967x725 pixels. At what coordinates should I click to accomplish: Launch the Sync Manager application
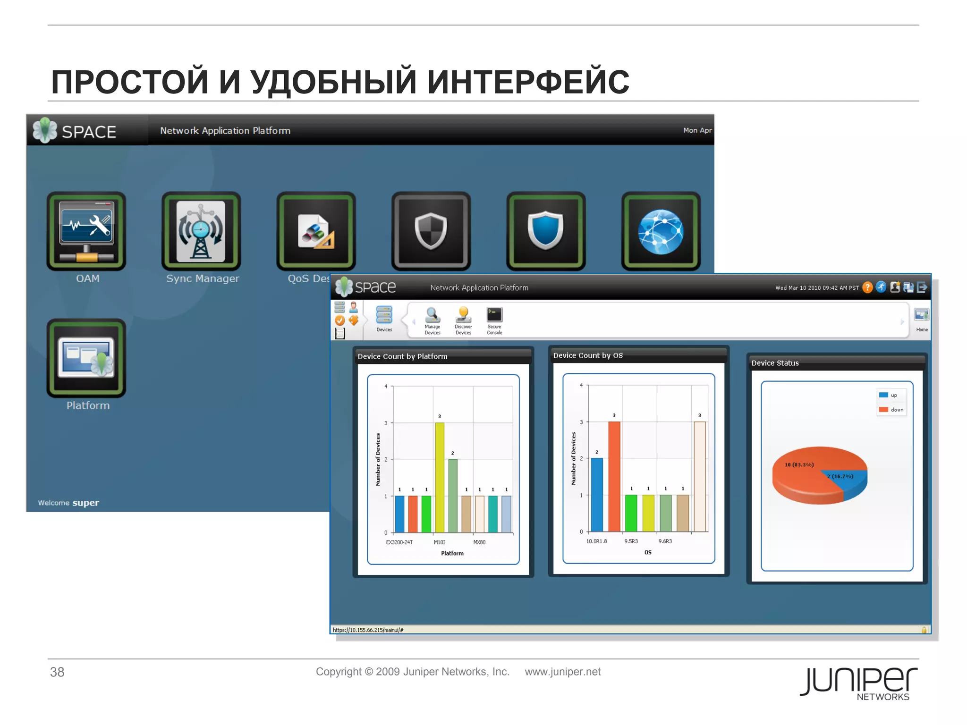pyautogui.click(x=201, y=231)
